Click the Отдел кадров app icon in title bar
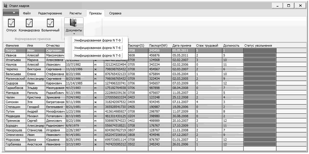 coord(5,6)
